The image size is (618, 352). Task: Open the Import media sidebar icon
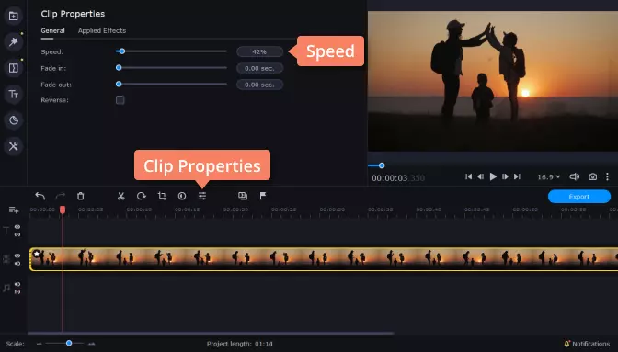(14, 17)
